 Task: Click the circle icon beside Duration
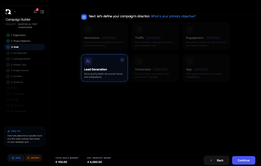click(x=8, y=76)
